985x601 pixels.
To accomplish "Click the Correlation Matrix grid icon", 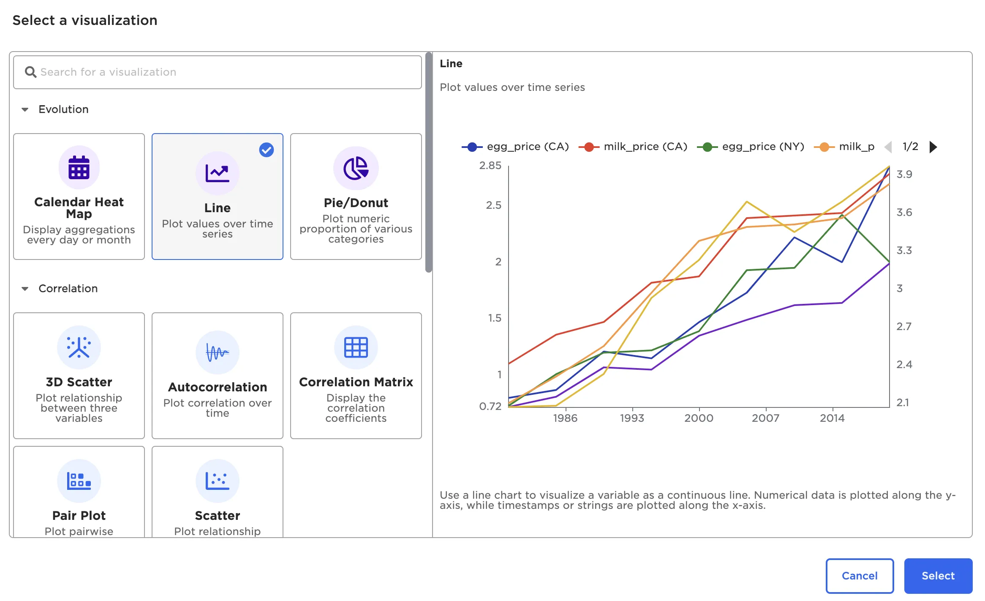I will 356,347.
